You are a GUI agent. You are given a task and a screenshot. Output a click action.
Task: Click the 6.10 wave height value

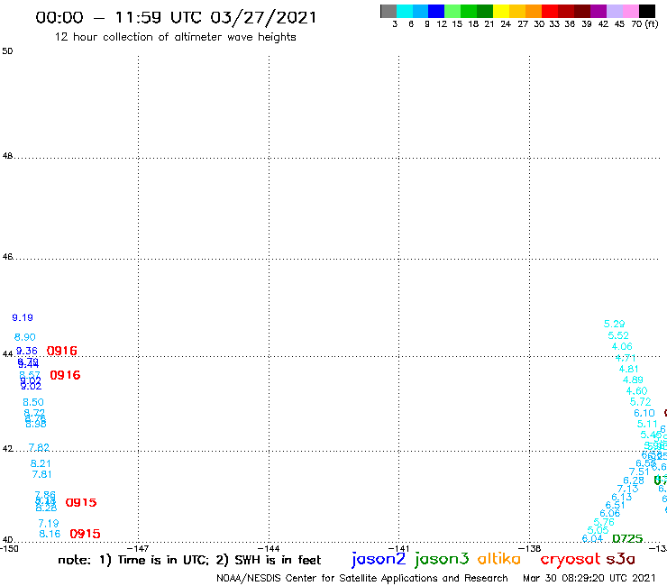[x=644, y=413]
